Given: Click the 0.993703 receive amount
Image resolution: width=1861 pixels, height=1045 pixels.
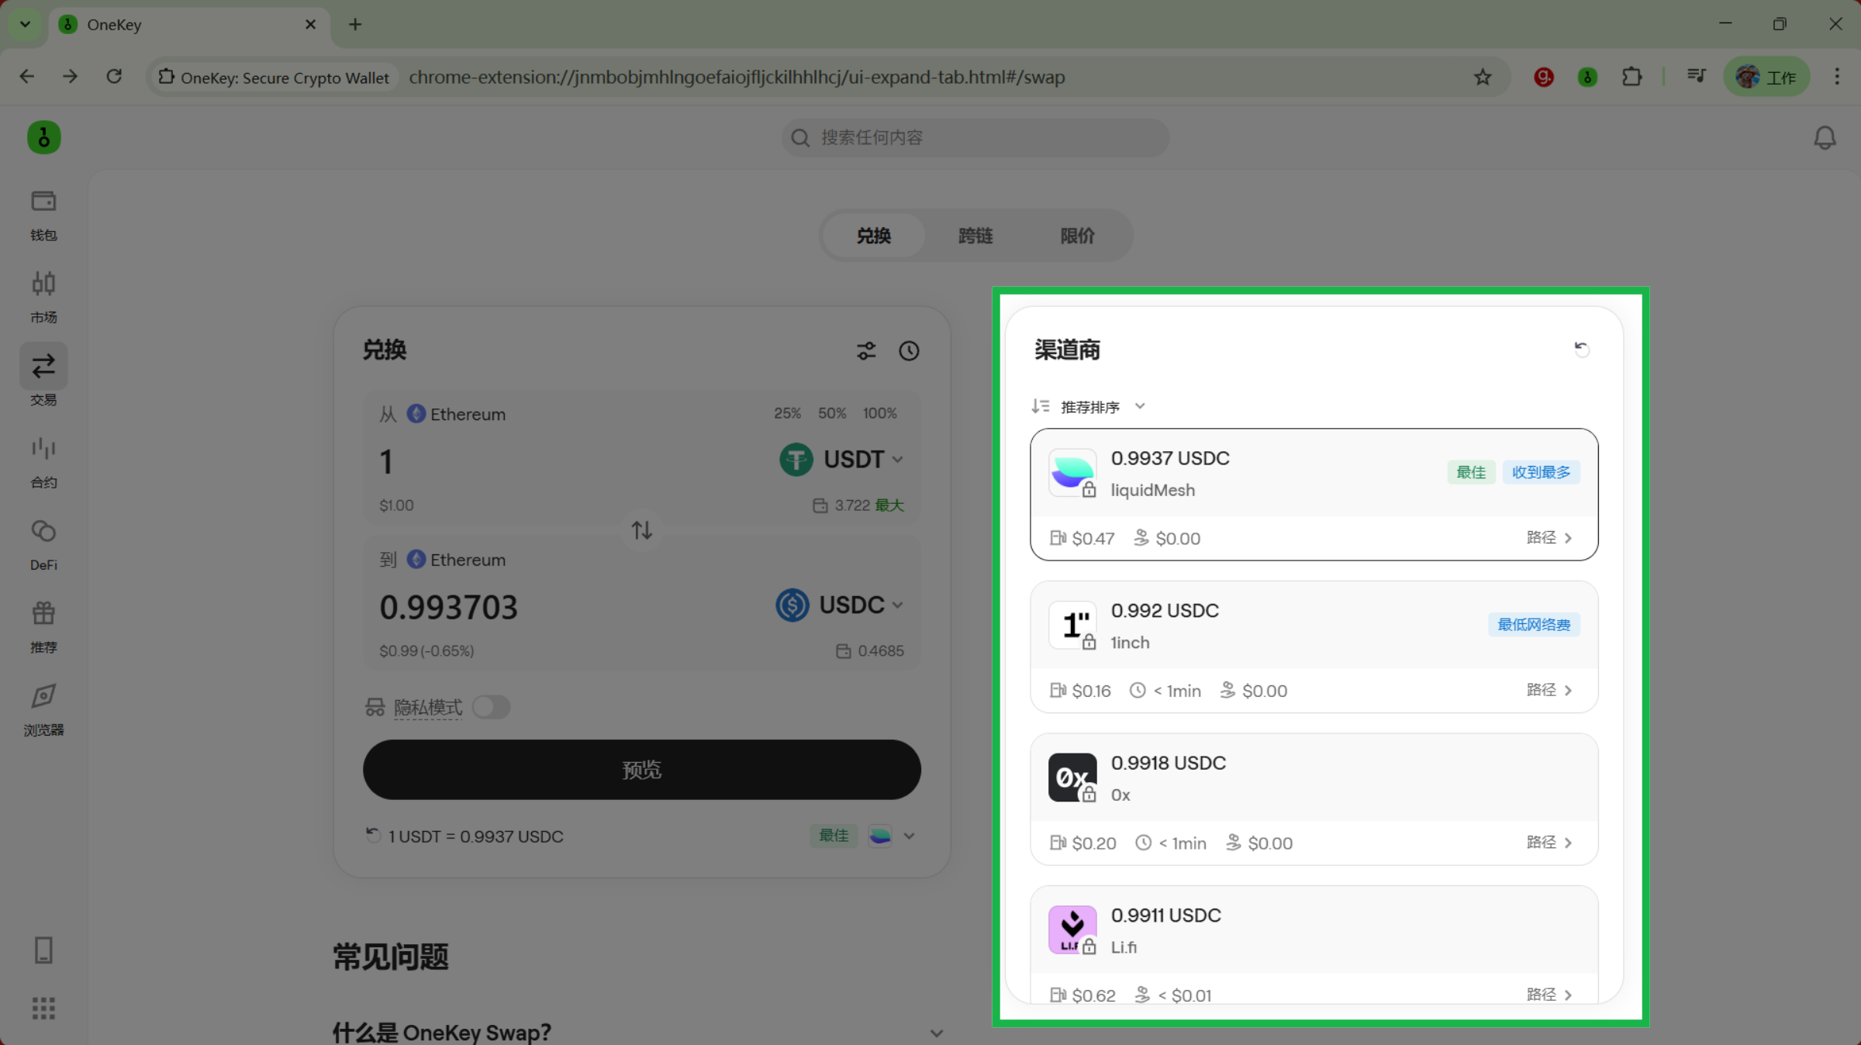Looking at the screenshot, I should 448,606.
